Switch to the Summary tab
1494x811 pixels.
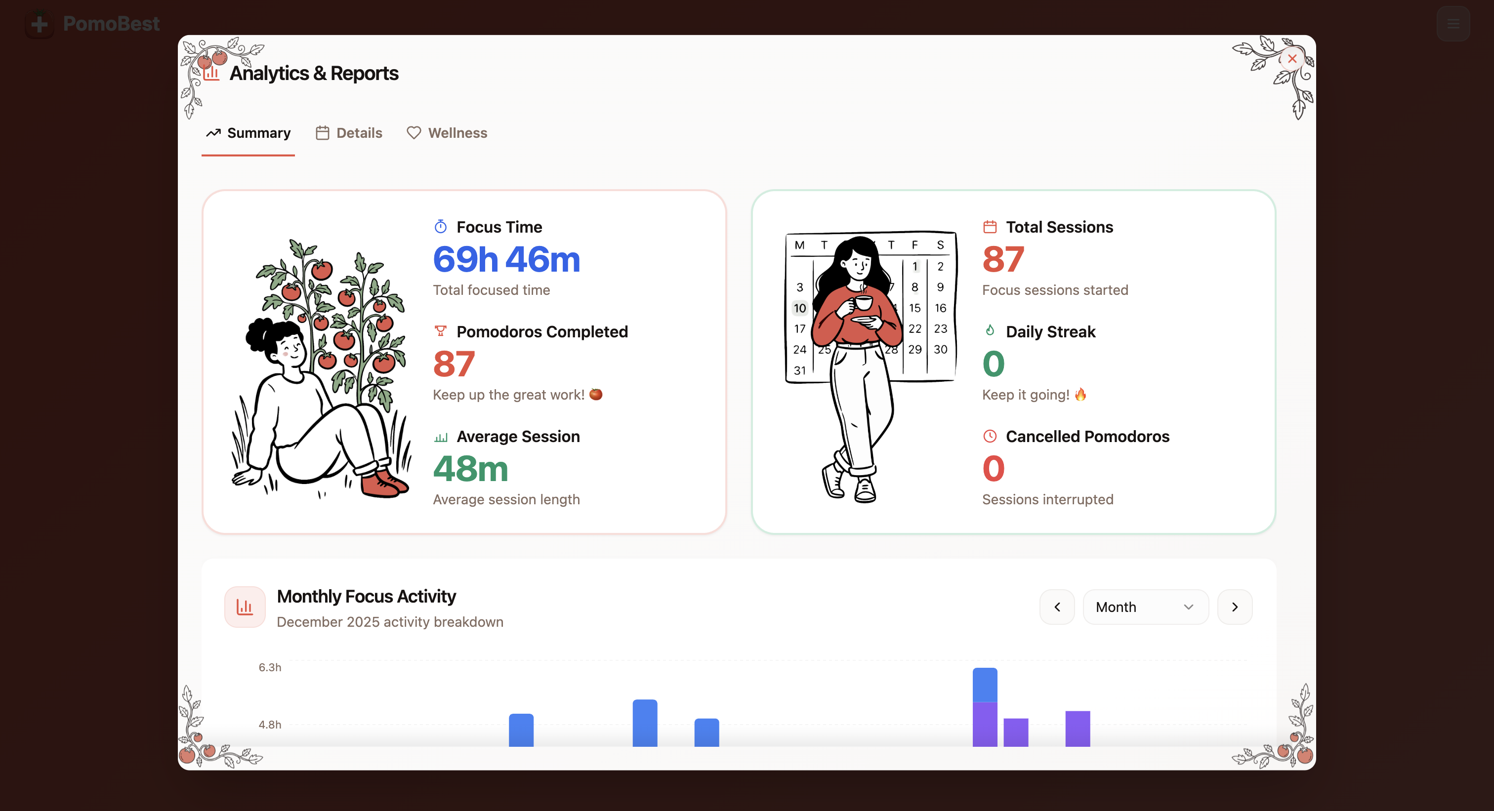coord(248,133)
